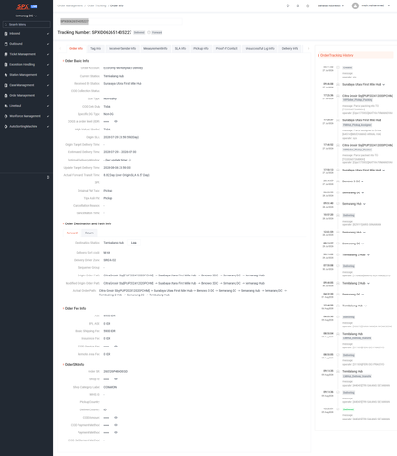Click the Ticket Management sidebar icon

[5, 54]
